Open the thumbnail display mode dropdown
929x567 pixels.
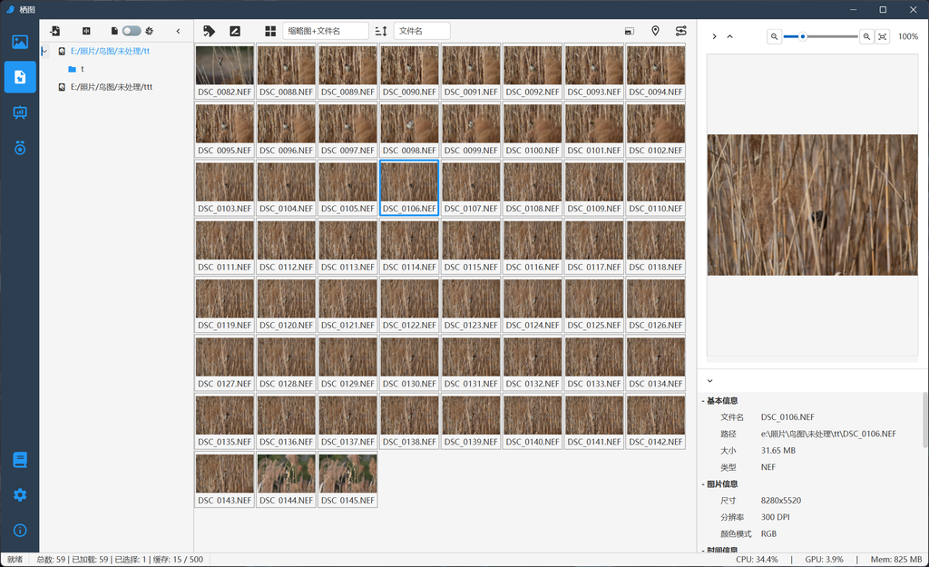326,31
